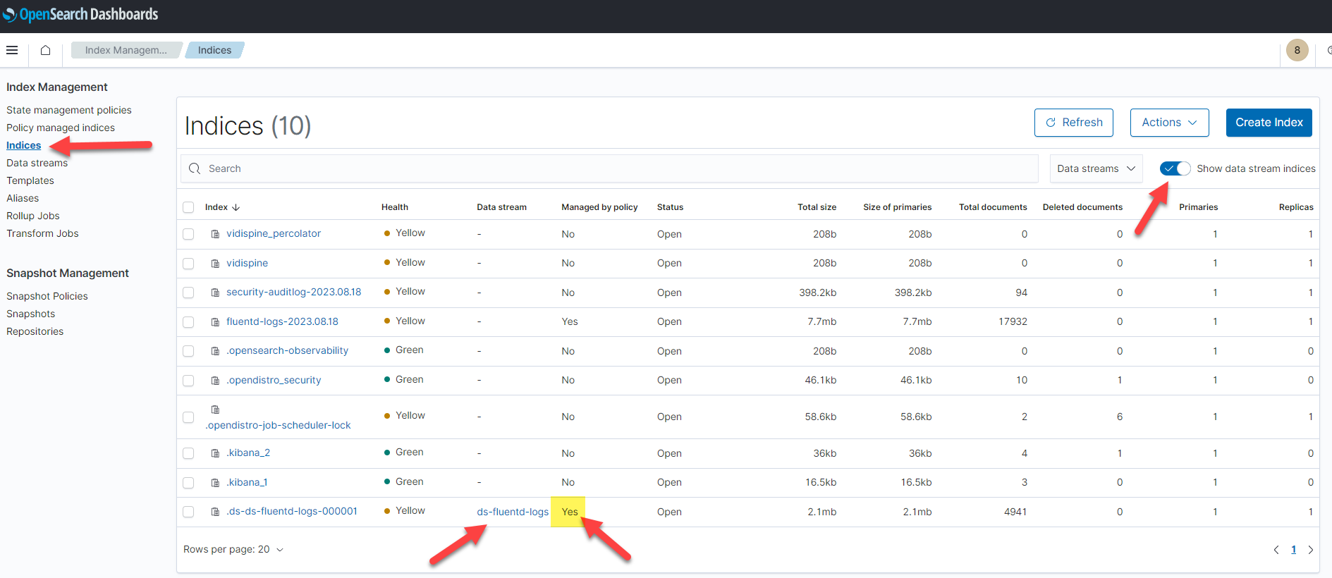Check the select-all indices checkbox
Screen dimensions: 1332x578
[188, 207]
